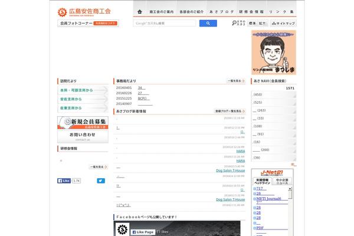
Task: Open the 20140907 news entry link
Action: coord(145,104)
